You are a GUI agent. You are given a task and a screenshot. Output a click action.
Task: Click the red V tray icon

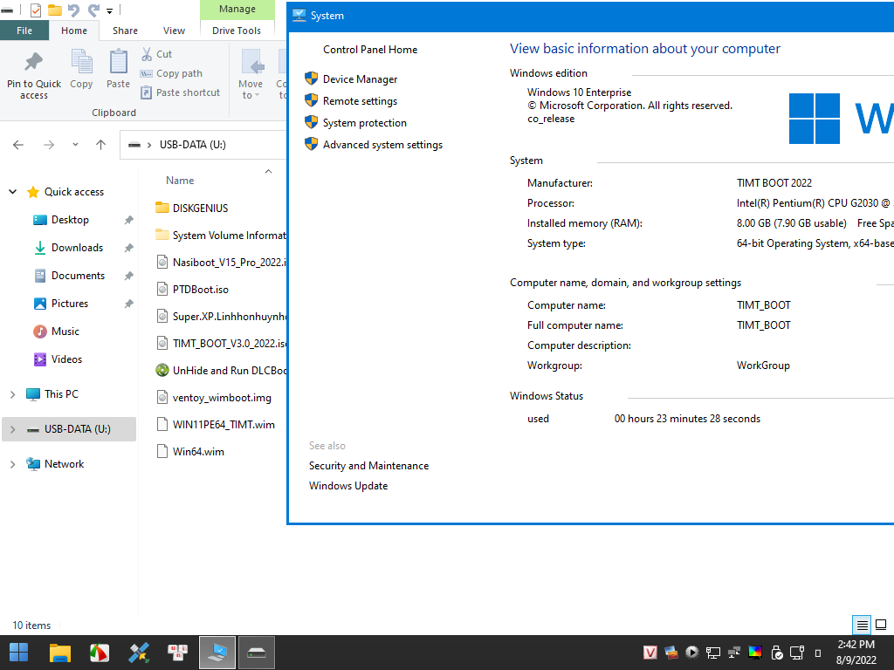coord(650,653)
